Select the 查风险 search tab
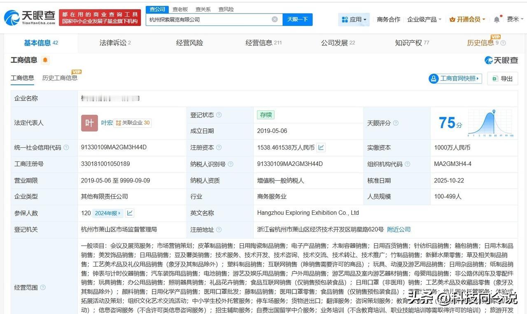Image resolution: width=527 pixels, height=314 pixels. (226, 9)
